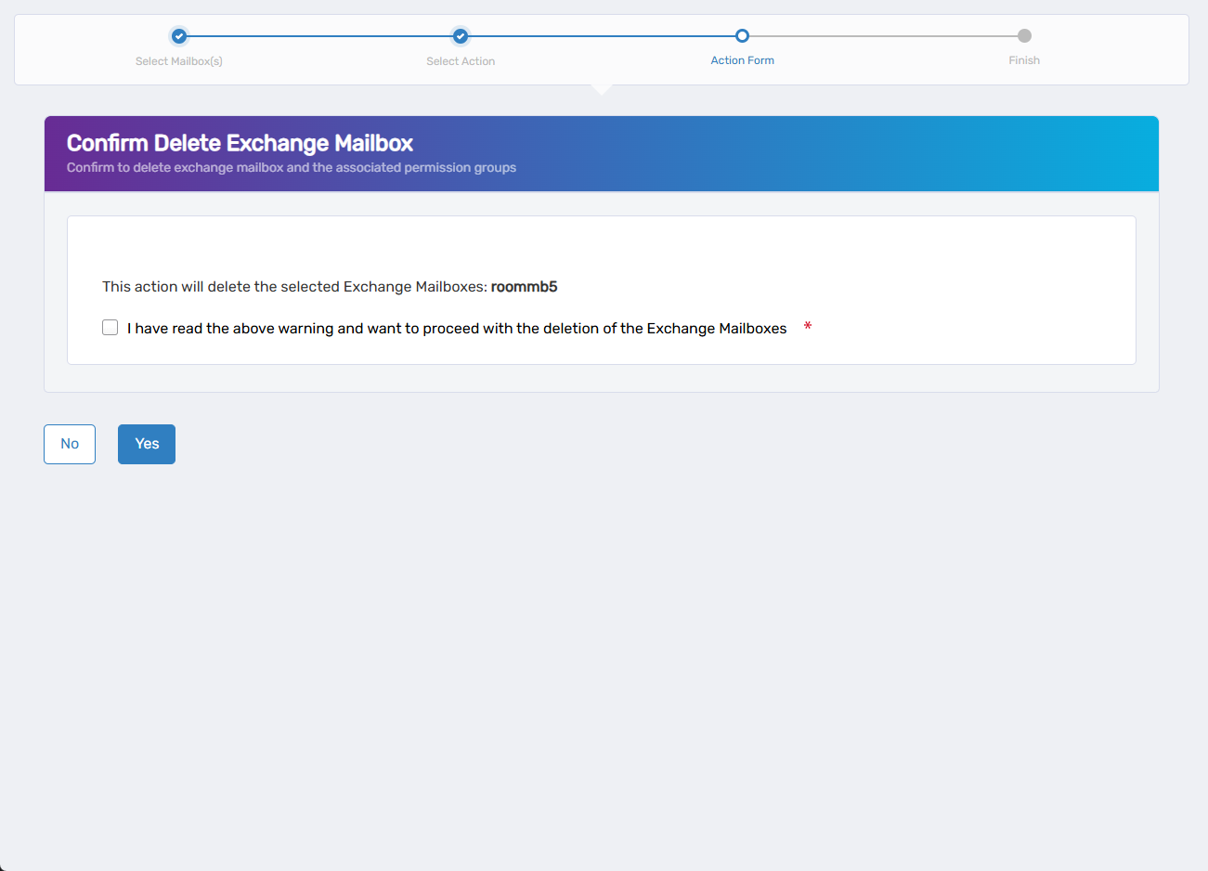Click progress line between Select Mailbox(s) and Select Action
The width and height of the screenshot is (1208, 871).
pyautogui.click(x=320, y=36)
